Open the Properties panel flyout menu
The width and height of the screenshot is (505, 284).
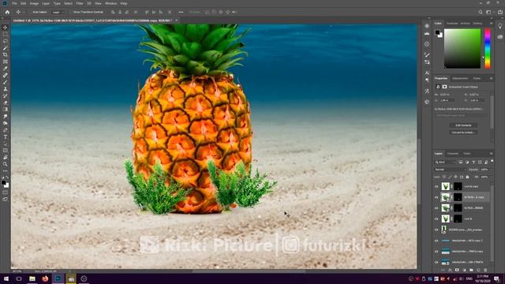click(491, 78)
